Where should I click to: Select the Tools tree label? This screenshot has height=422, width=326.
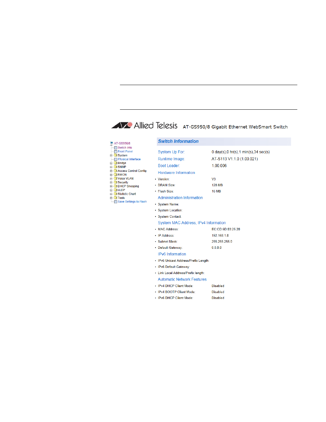point(121,198)
